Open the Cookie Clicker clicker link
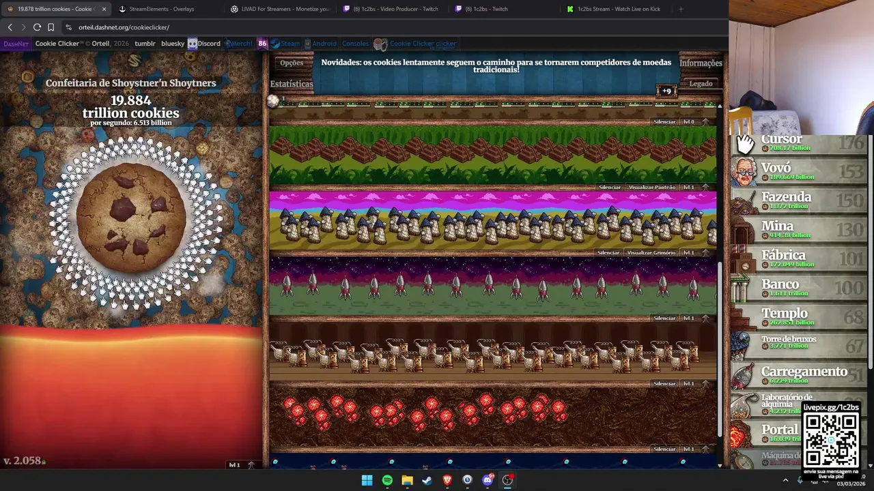This screenshot has width=874, height=491. click(x=415, y=44)
